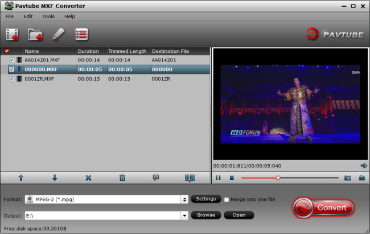Start conversion with Convert button
Image resolution: width=370 pixels, height=234 pixels.
click(x=323, y=208)
